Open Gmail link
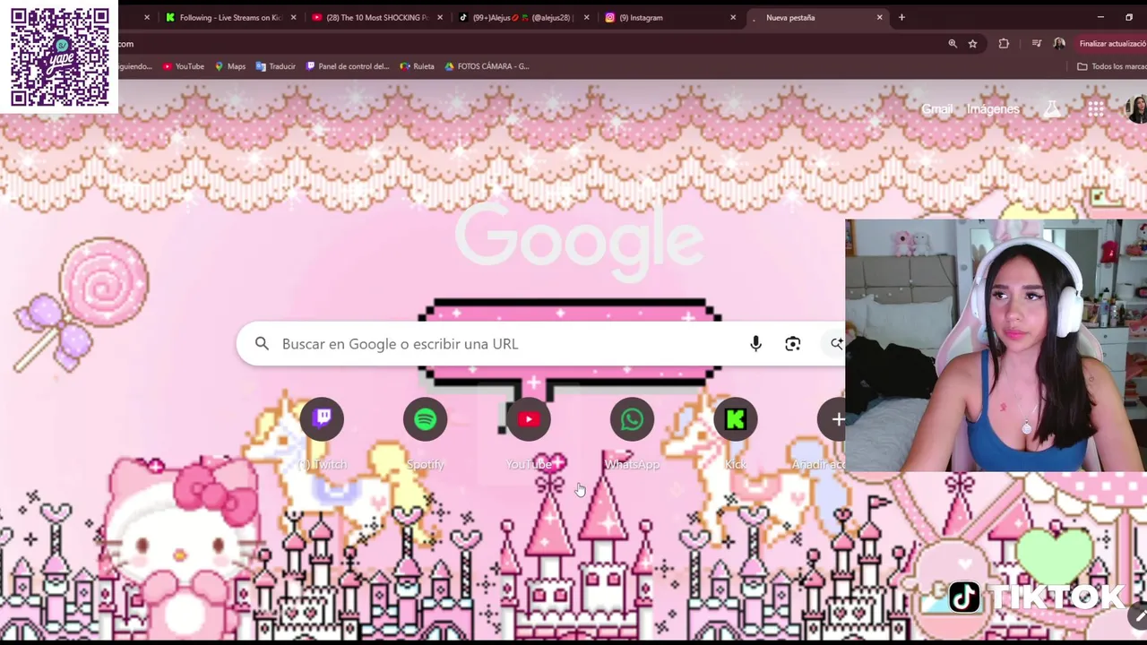 [936, 109]
